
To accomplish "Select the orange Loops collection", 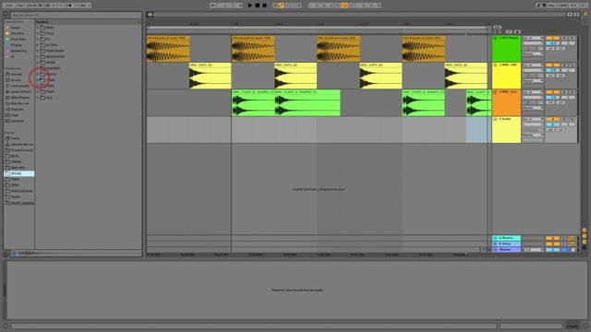I will [14, 28].
